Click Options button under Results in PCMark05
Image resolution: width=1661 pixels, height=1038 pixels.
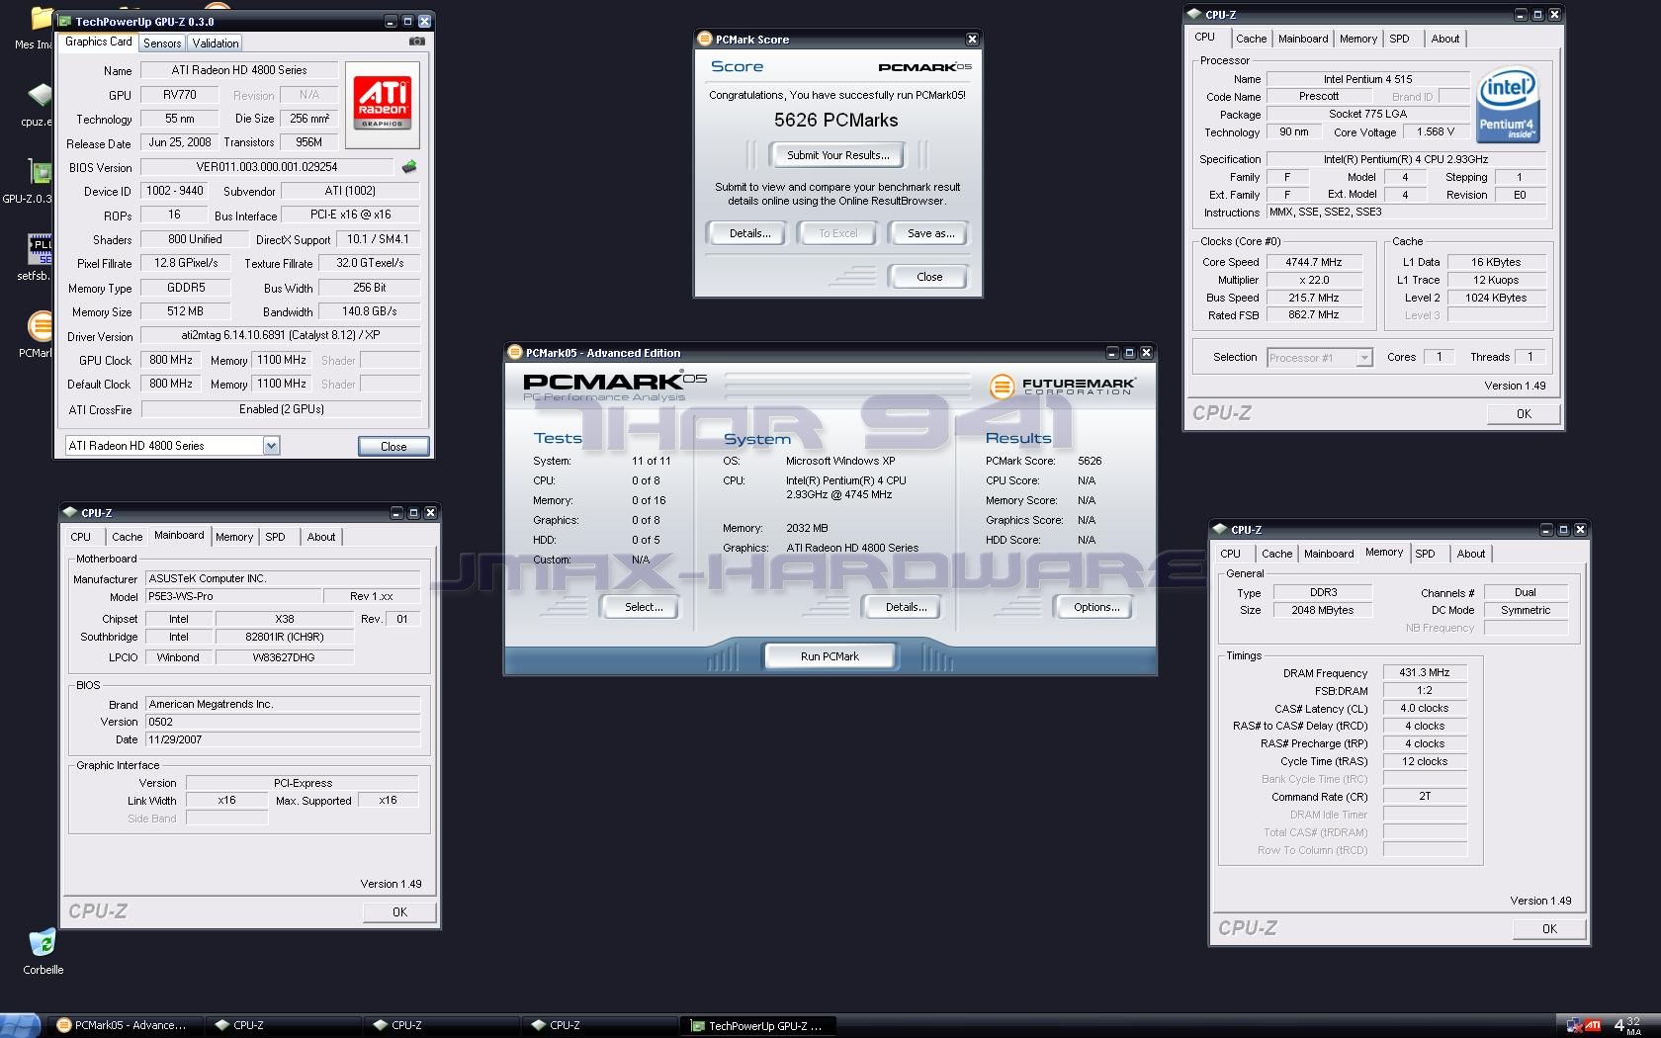1096,607
